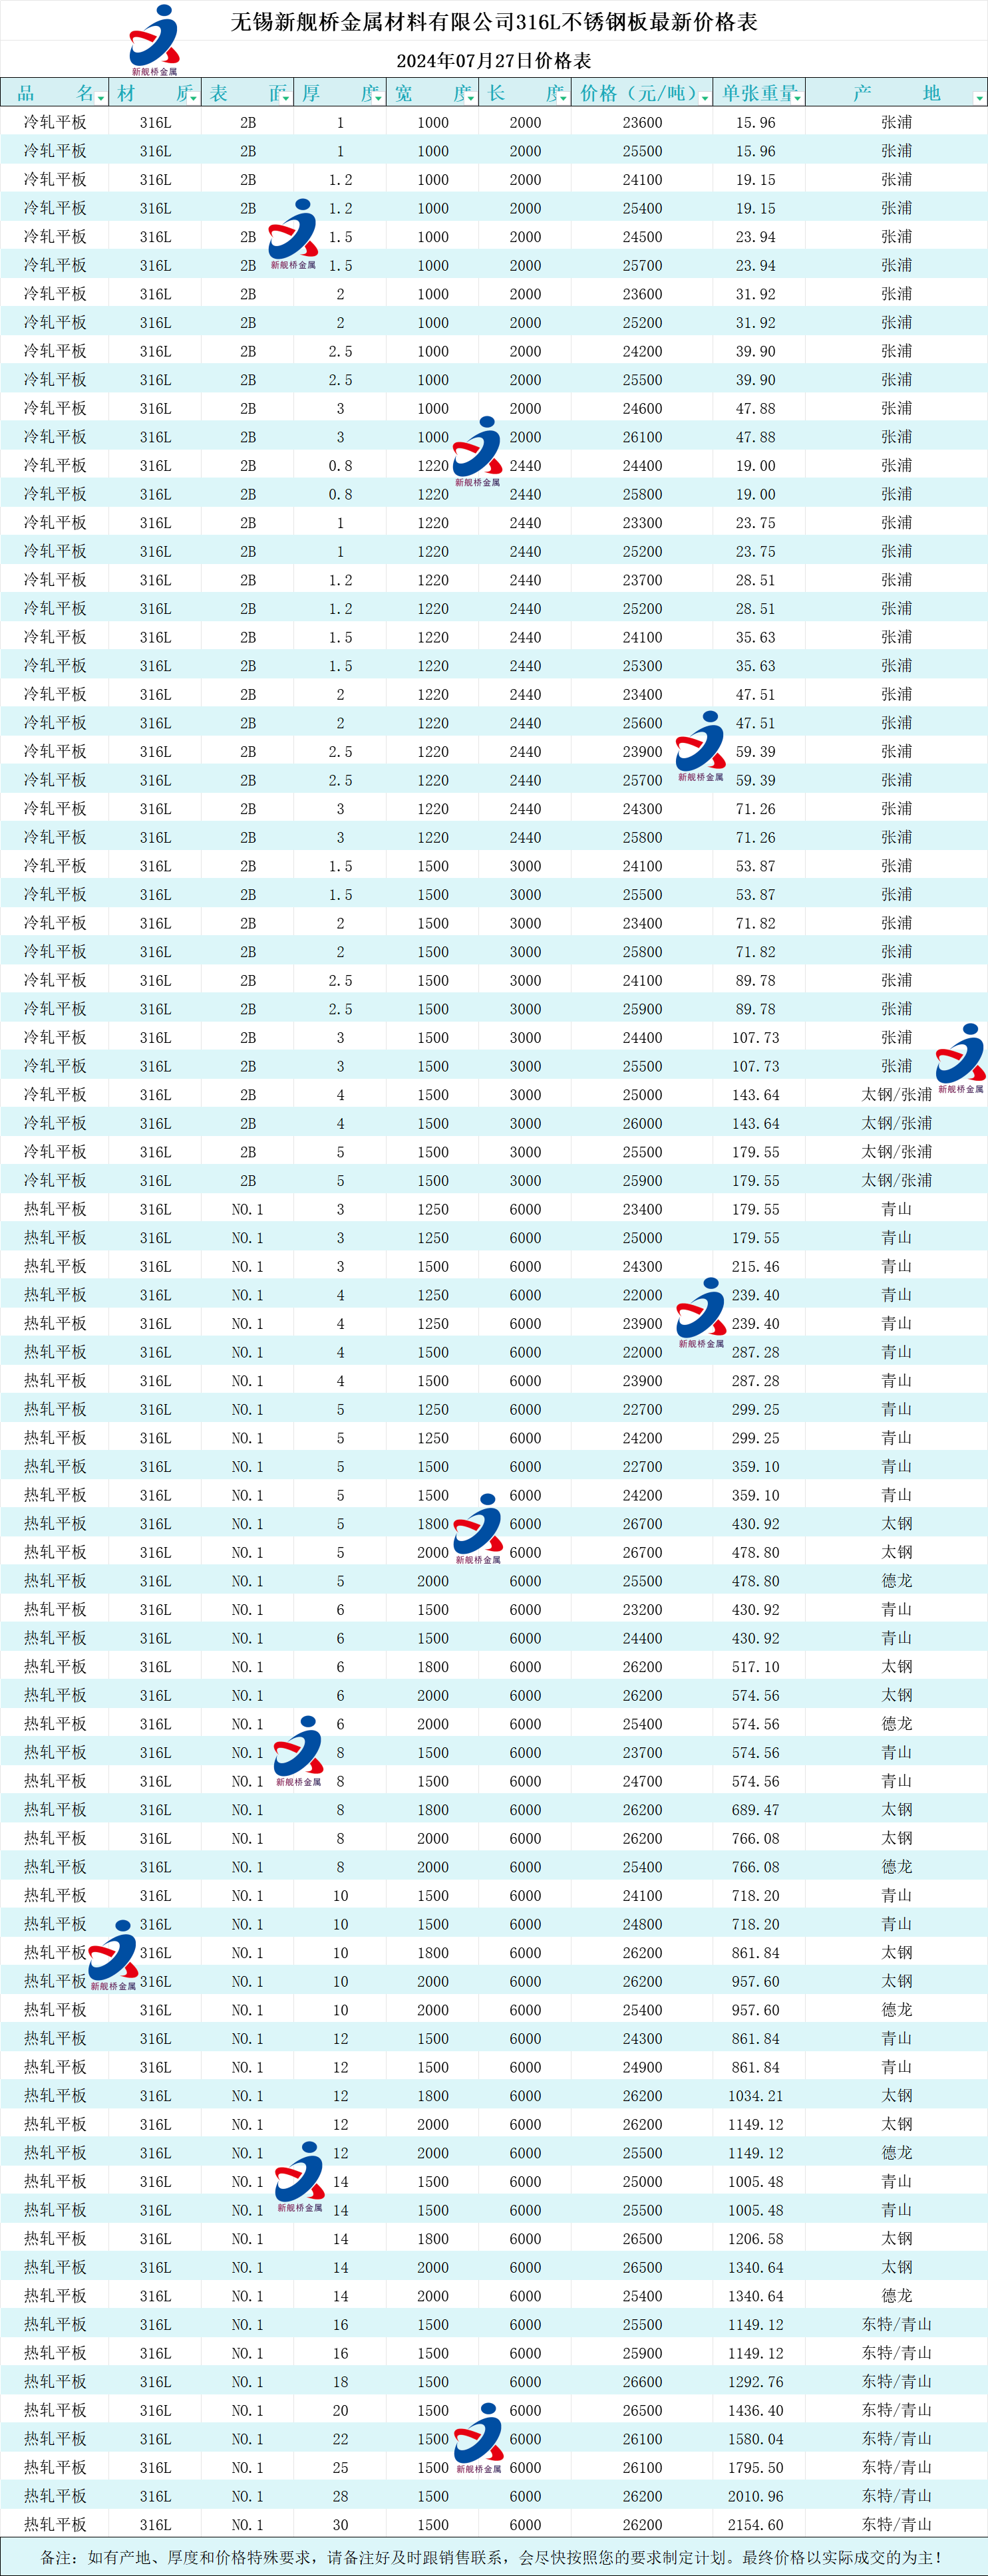Click the 价格（元/吨）header label

[x=638, y=93]
